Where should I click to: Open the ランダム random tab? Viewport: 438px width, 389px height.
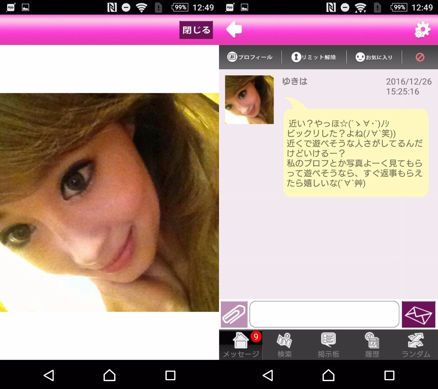pos(416,345)
